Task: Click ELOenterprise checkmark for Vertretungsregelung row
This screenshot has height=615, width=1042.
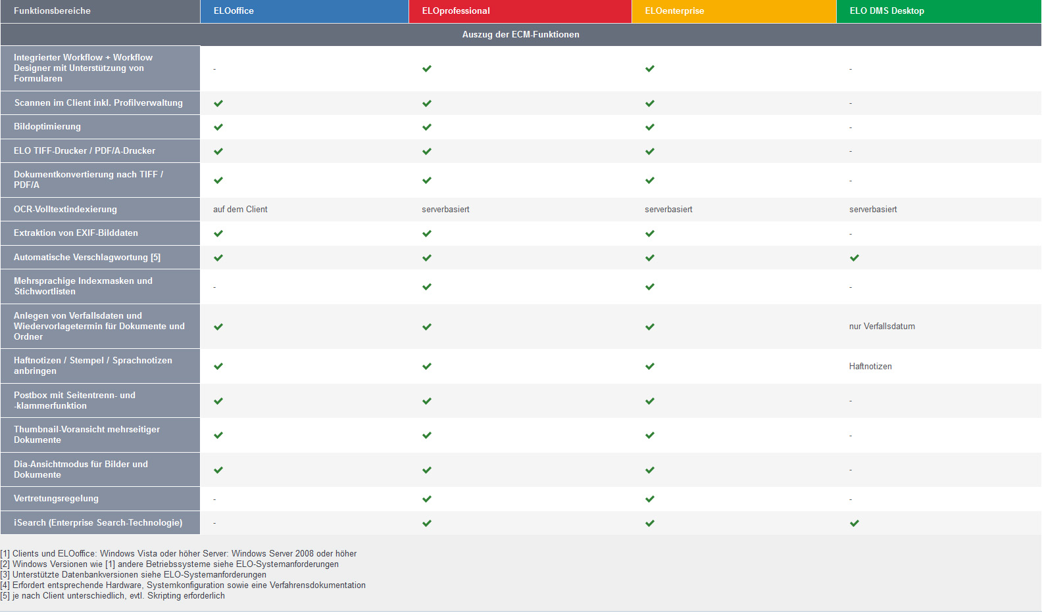Action: pyautogui.click(x=650, y=499)
